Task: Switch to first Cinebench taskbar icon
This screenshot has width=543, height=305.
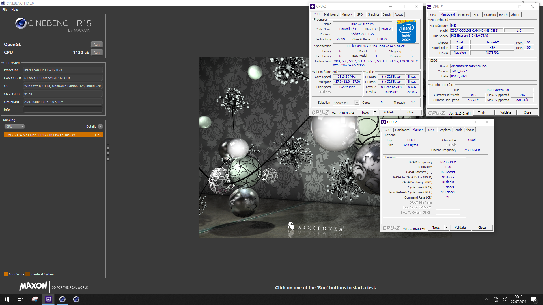Action: [63, 299]
